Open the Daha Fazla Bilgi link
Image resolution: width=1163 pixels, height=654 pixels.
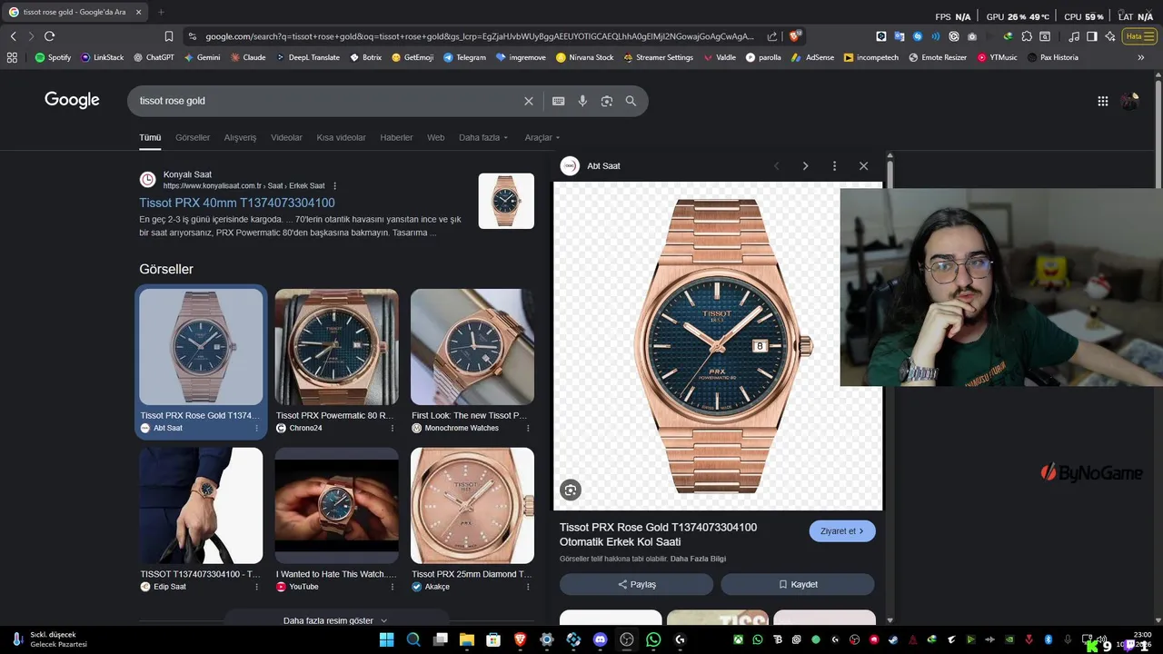(698, 559)
